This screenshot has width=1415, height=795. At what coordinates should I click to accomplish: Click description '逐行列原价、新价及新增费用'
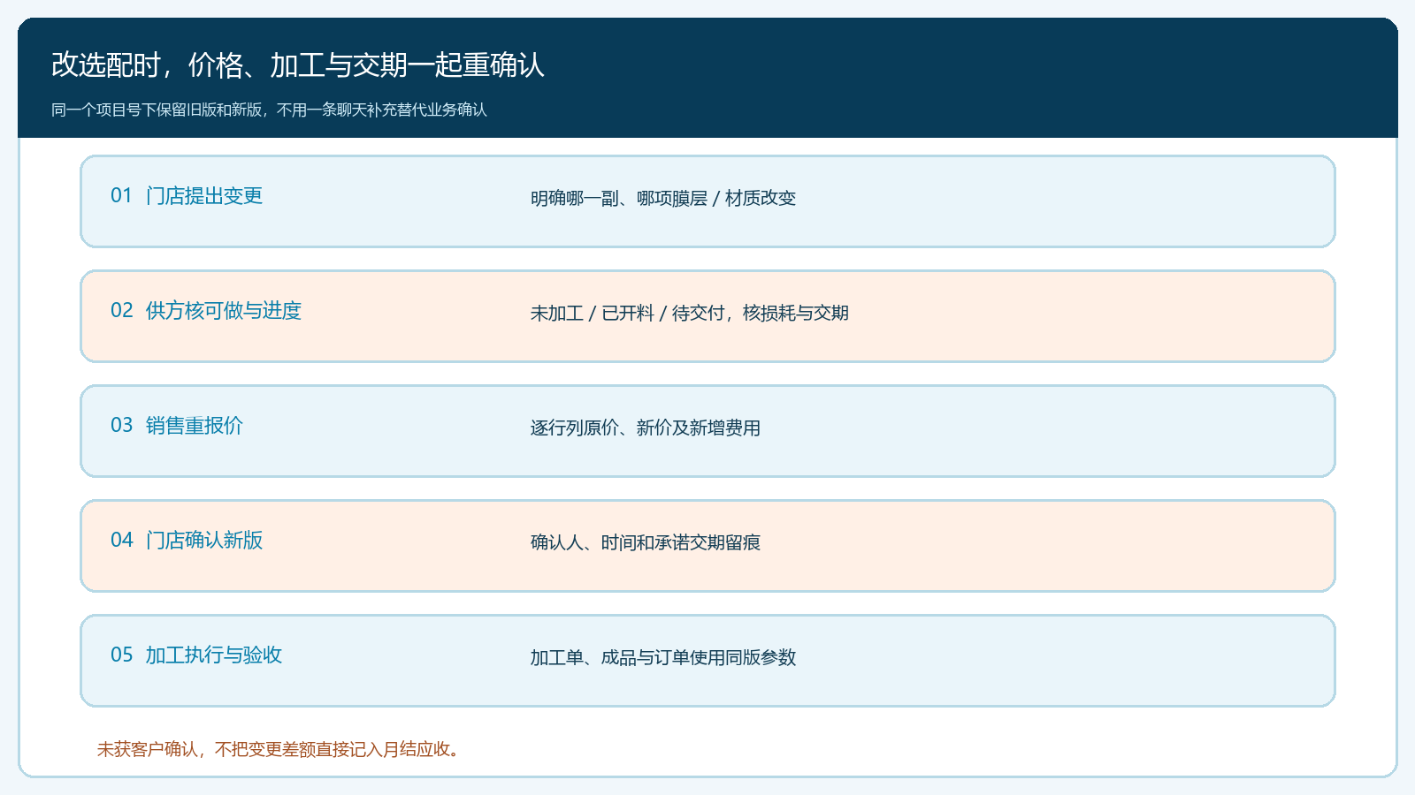coord(646,428)
